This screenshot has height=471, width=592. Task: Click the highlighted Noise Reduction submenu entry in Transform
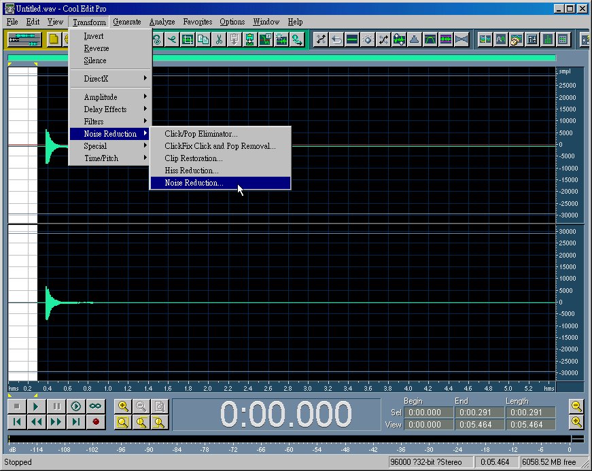tap(110, 134)
